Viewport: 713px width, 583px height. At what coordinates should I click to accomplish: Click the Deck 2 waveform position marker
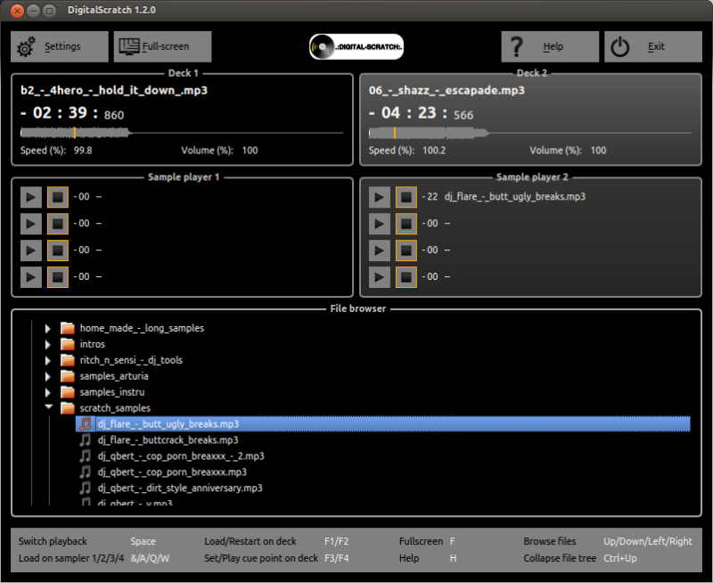[x=394, y=133]
